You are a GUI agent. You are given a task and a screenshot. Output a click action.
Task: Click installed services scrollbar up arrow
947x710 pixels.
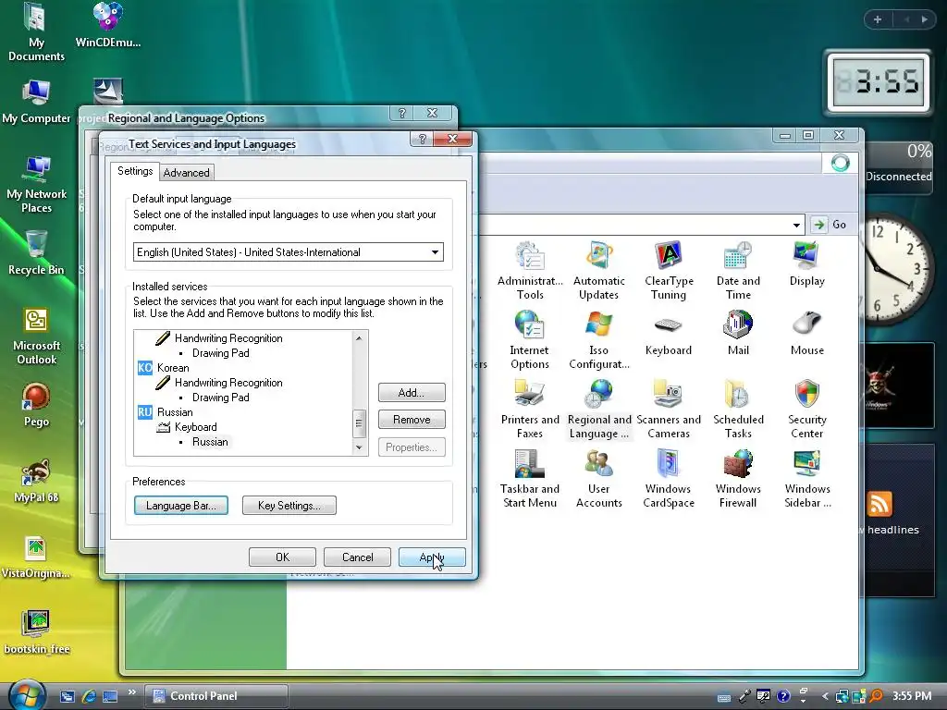[x=359, y=338]
